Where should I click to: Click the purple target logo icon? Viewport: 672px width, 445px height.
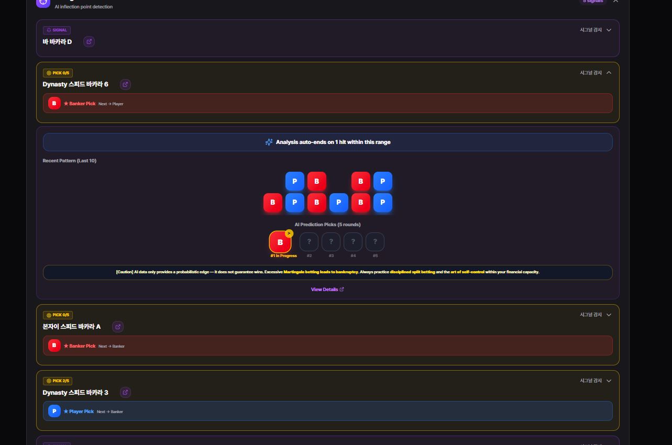click(x=43, y=2)
